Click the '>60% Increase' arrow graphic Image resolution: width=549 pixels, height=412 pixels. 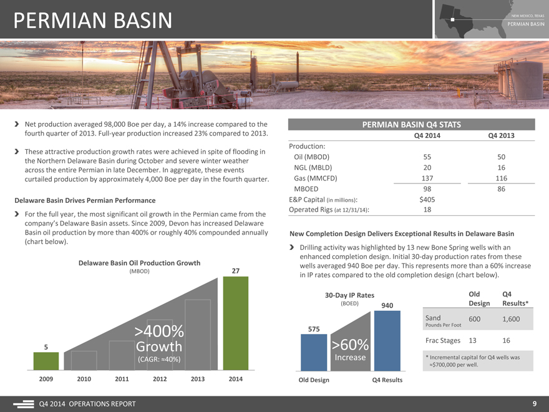(x=351, y=350)
